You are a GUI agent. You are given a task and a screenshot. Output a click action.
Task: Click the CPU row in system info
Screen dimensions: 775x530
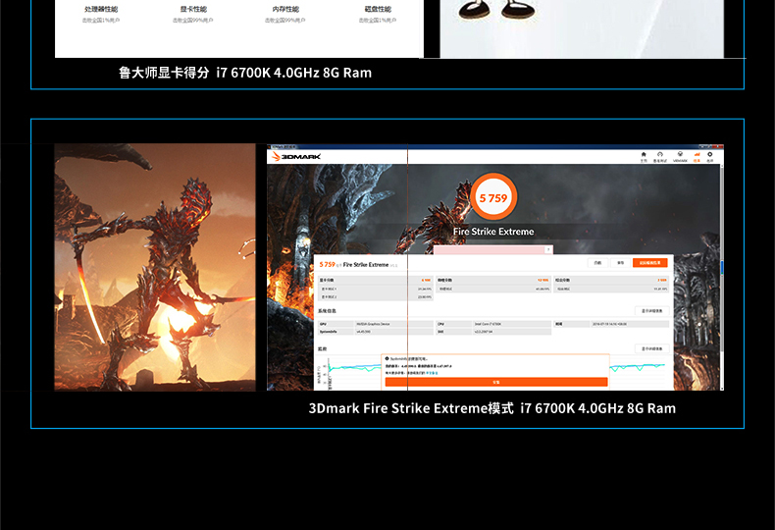(x=493, y=324)
